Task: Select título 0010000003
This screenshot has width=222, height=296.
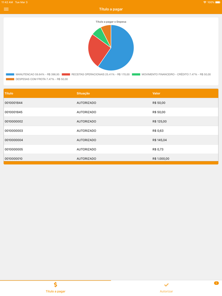Action: 14,131
